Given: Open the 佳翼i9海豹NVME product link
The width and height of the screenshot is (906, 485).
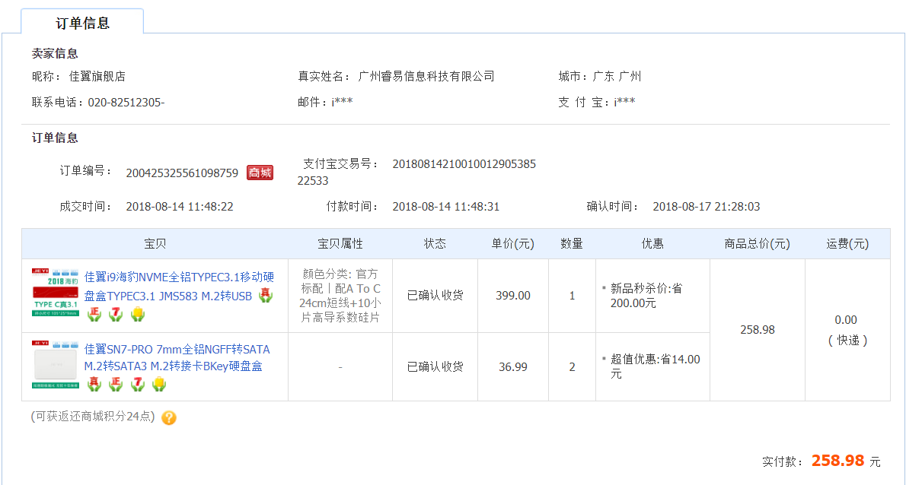Looking at the screenshot, I should (x=179, y=287).
